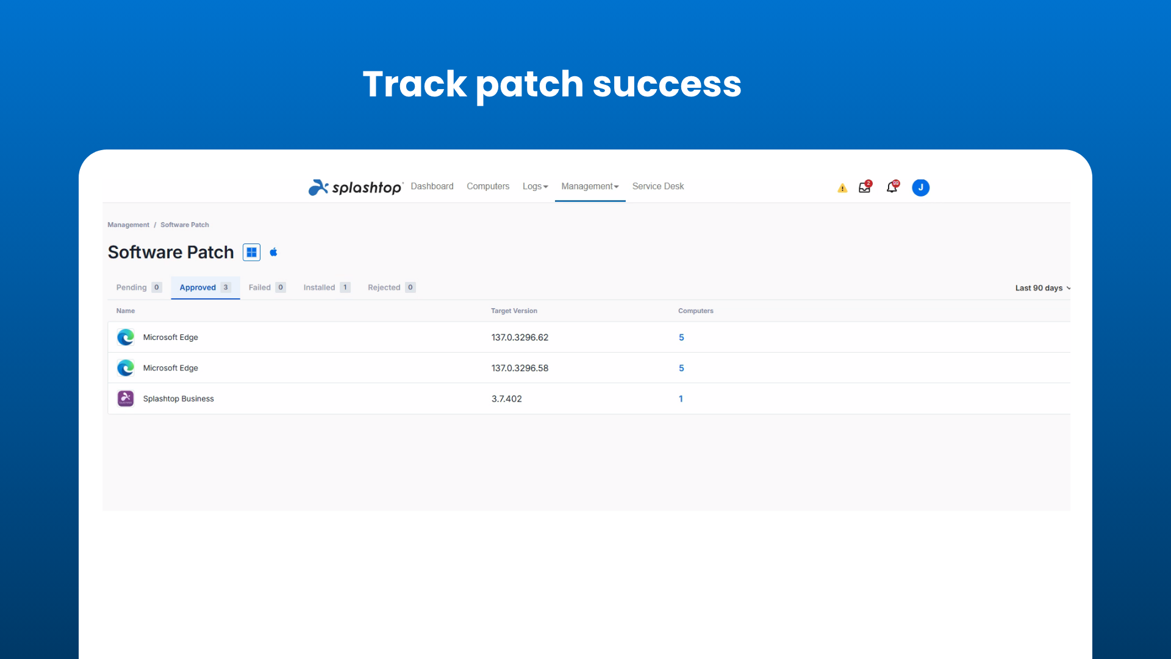
Task: Click the inbox icon with 2 unread items
Action: [864, 187]
